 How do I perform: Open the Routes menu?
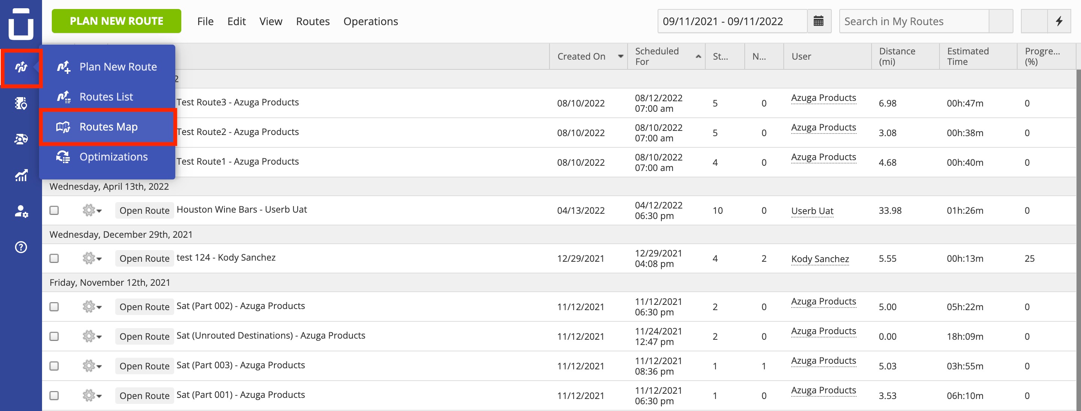(x=313, y=21)
